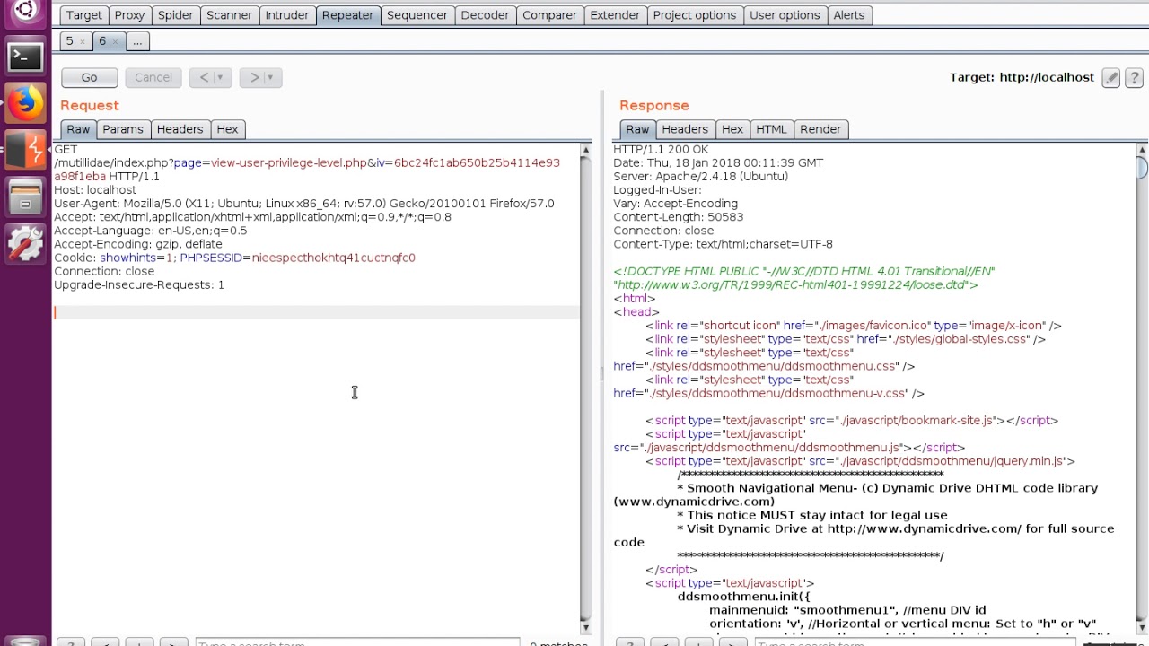Click the empty request body line
Screen dimensions: 1149x646
pos(317,312)
